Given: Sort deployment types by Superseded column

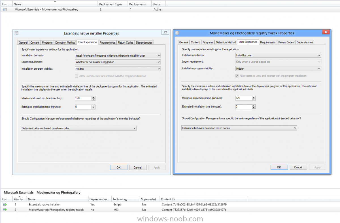Looking at the screenshot, I should click(150, 199).
